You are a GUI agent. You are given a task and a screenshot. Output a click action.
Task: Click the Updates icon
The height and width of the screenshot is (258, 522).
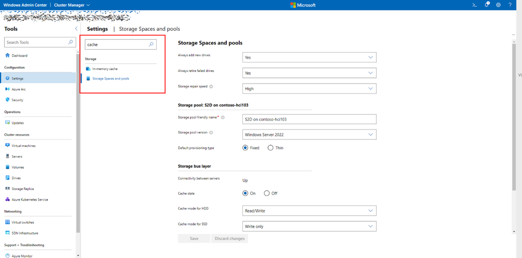coord(8,123)
